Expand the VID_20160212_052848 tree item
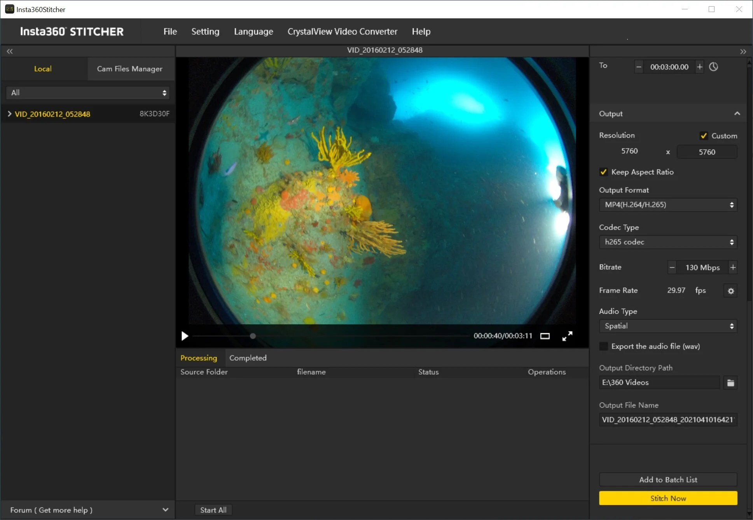Viewport: 753px width, 520px height. 9,114
